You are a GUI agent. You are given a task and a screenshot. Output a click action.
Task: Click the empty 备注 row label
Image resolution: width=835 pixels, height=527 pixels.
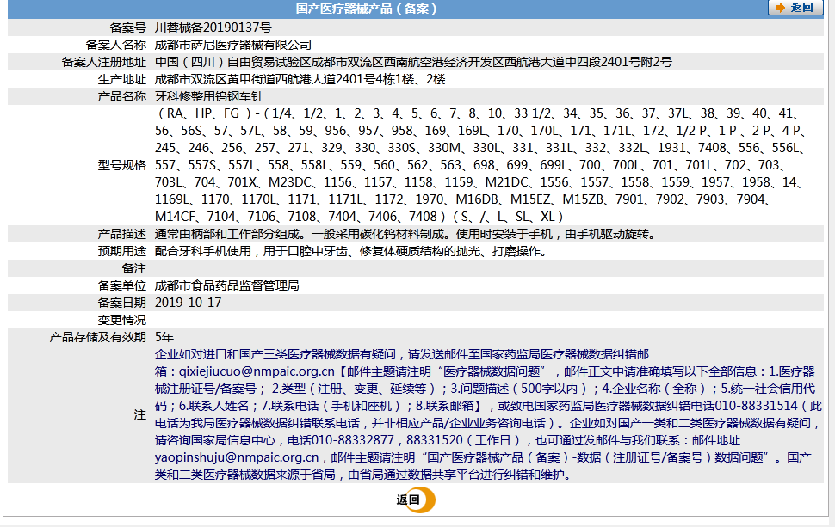[133, 268]
